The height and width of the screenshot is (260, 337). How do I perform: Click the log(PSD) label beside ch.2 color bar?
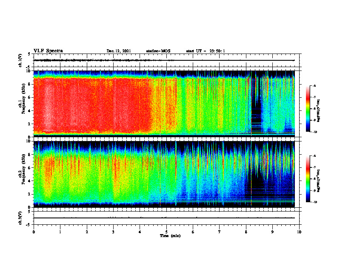[319, 181]
